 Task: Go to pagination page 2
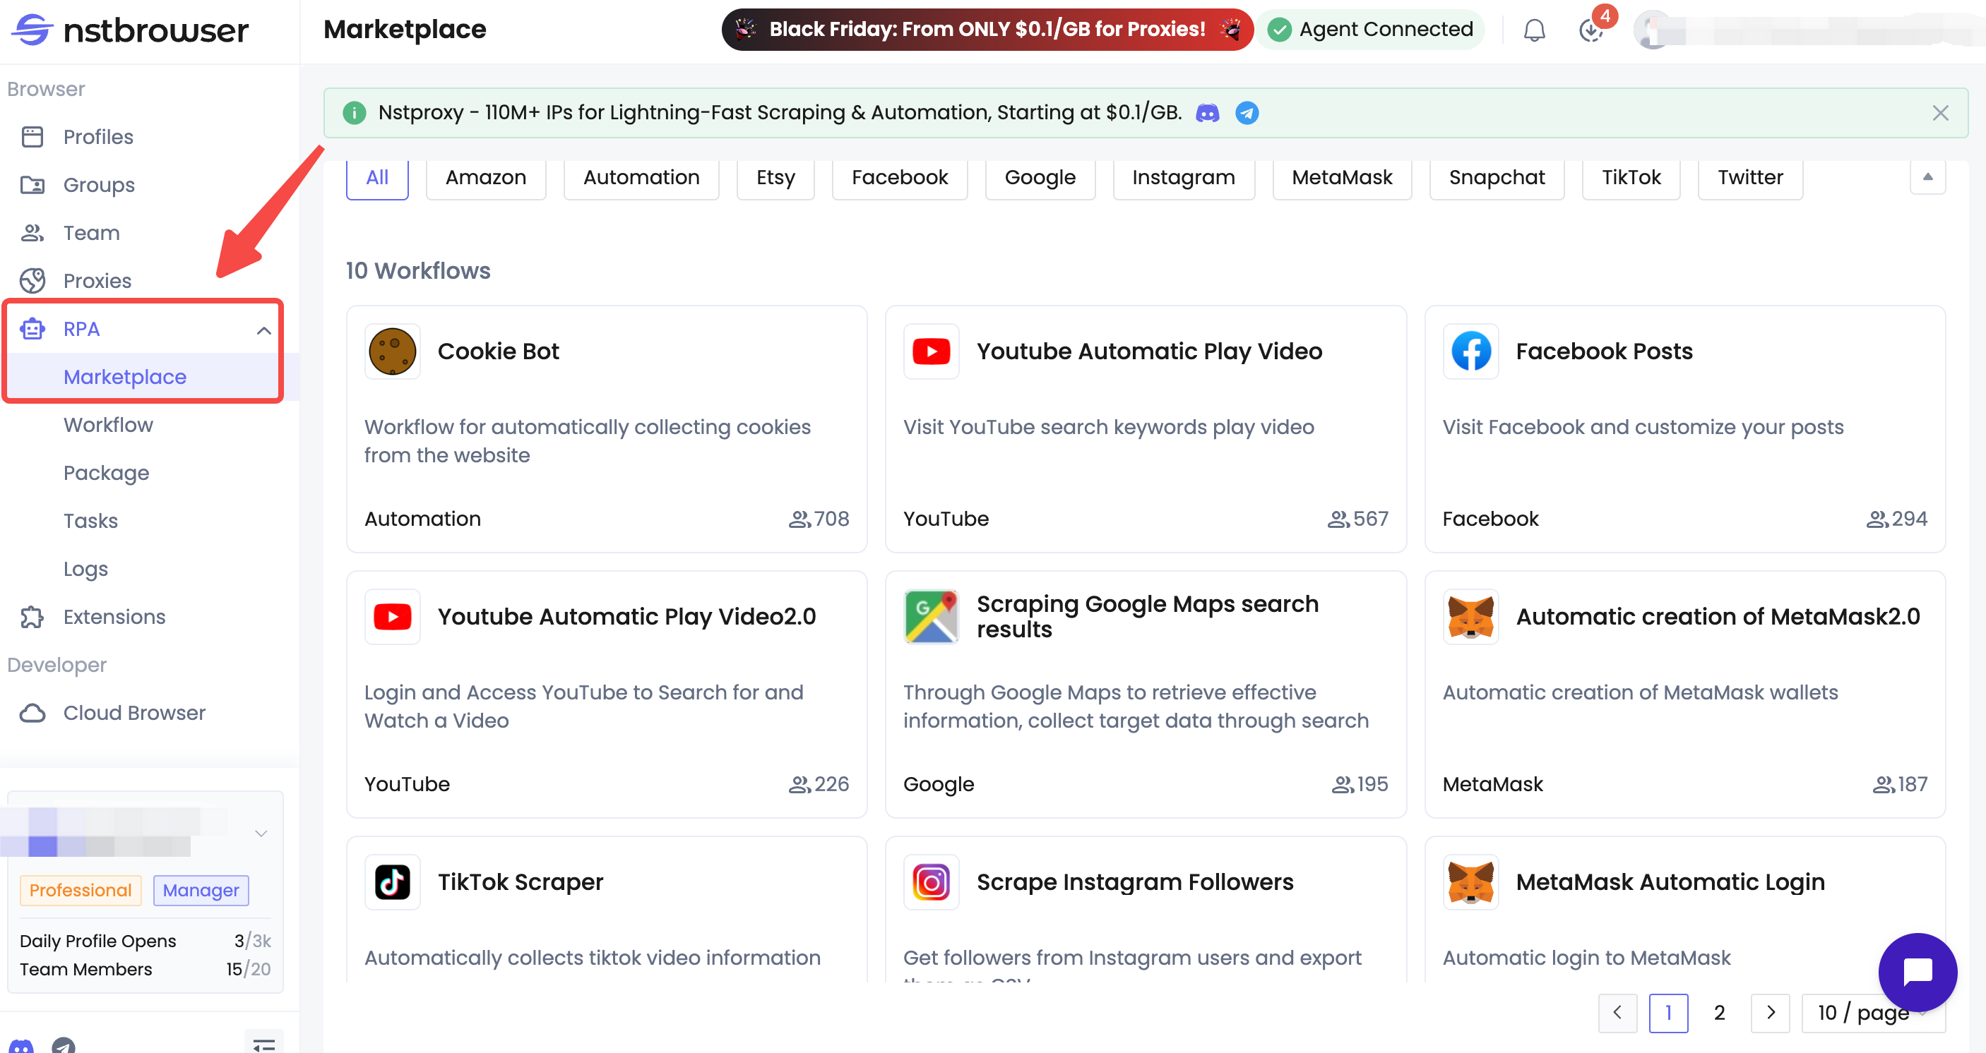[x=1718, y=1012]
